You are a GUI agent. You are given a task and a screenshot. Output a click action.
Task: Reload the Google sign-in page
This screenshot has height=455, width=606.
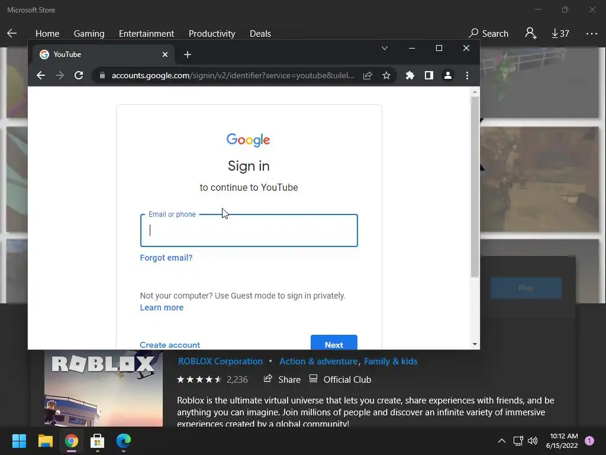(79, 75)
